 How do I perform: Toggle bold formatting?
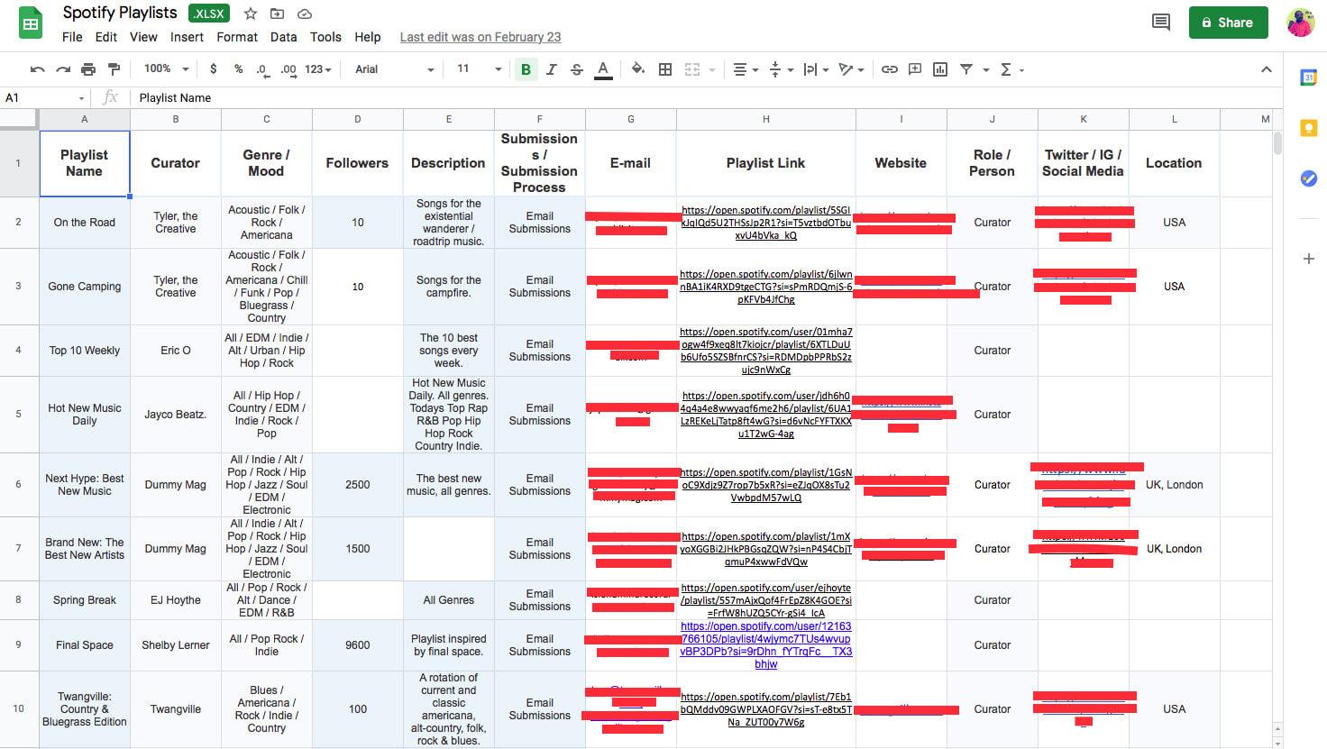point(526,69)
